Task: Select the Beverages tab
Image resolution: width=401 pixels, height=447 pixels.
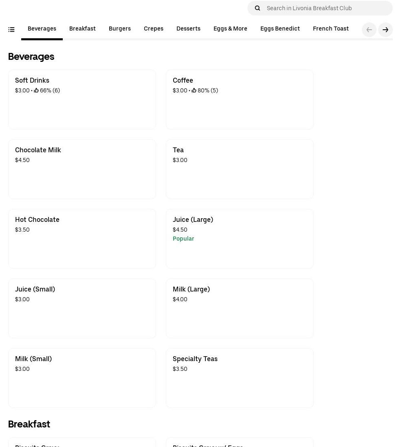Action: coord(42,29)
